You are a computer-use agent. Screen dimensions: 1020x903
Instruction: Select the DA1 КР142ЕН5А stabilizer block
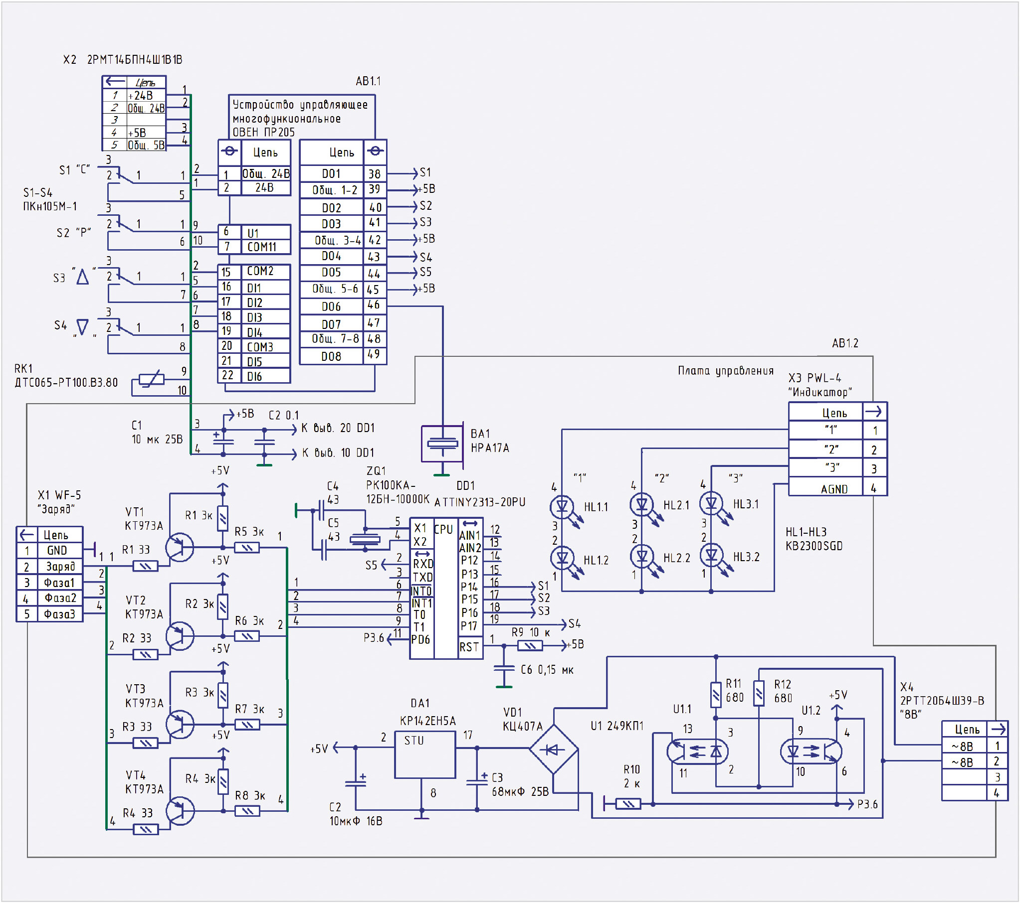[x=424, y=754]
